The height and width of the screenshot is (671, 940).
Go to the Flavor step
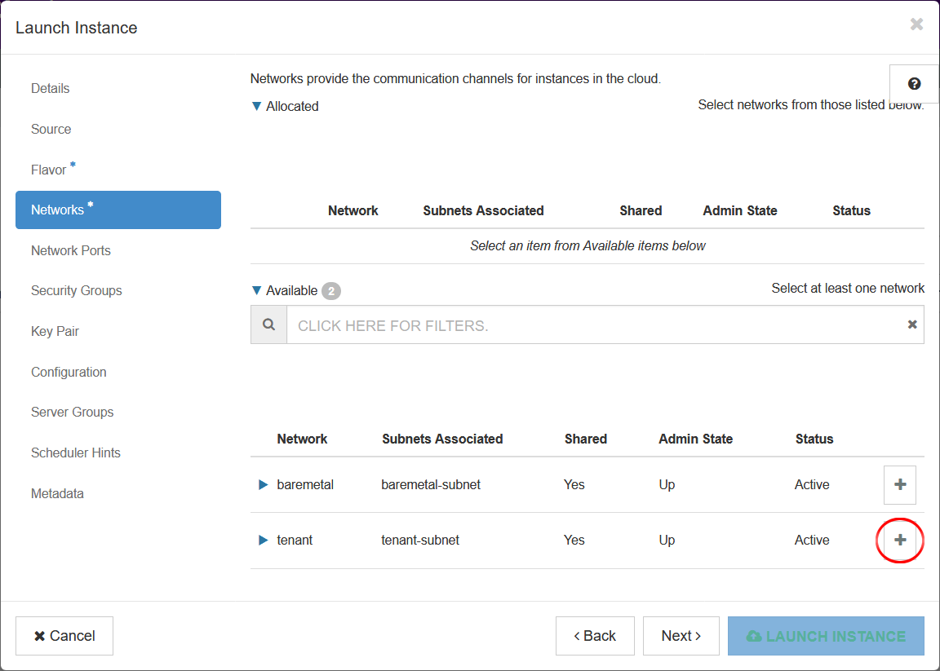(x=49, y=170)
